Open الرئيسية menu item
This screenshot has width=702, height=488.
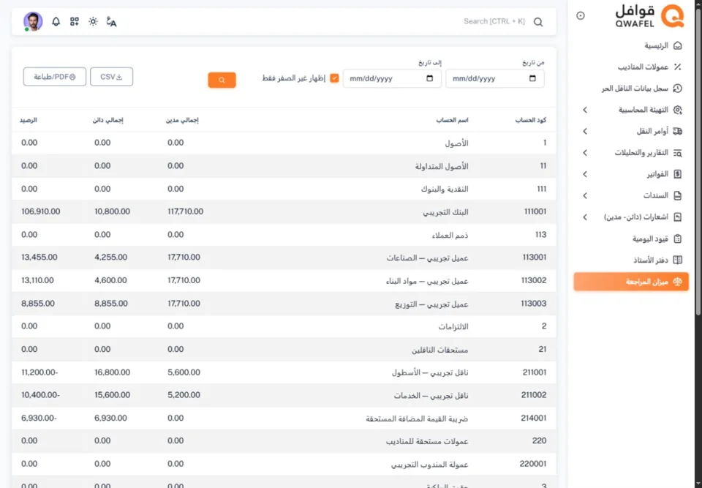[x=631, y=45]
